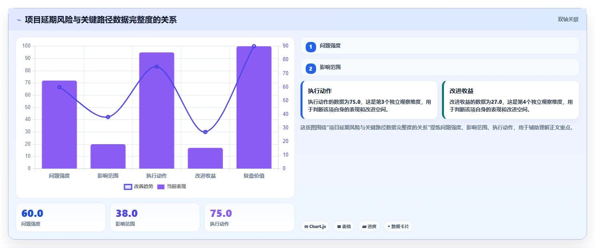Click the 表格 tag chip

[344, 226]
